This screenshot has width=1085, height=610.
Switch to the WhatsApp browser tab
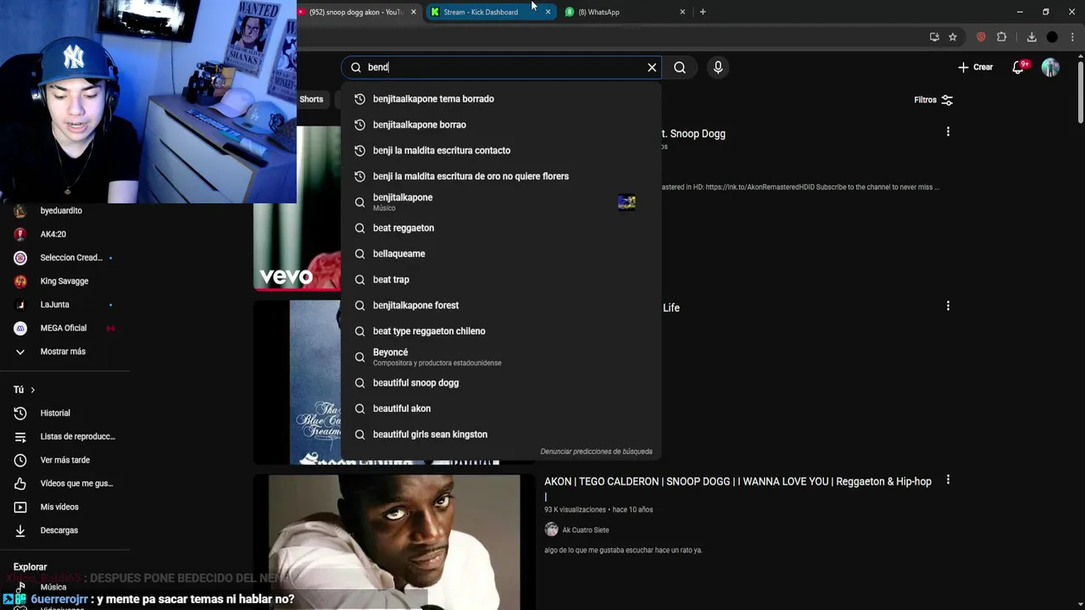[598, 12]
